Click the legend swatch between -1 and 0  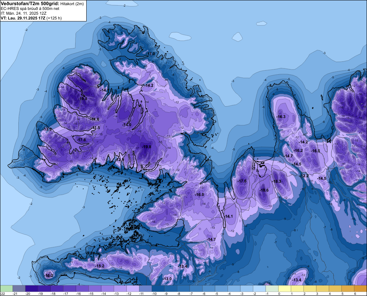tap(272, 288)
